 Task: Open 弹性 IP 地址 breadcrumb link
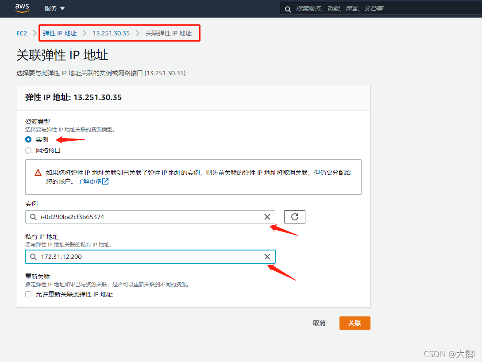coord(60,33)
